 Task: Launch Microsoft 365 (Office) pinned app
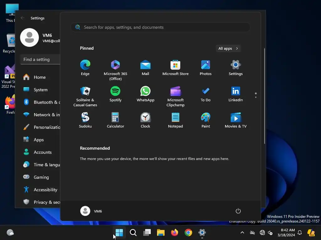[x=115, y=70]
